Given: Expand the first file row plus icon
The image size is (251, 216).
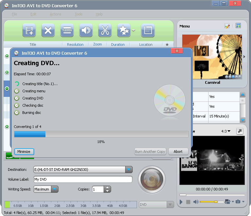Looking at the screenshot, I should point(7,56).
